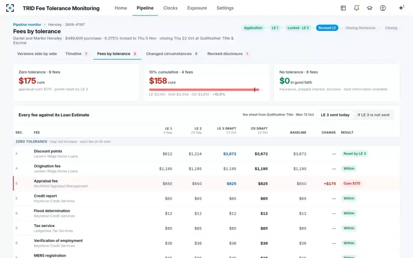Click the $825 LE 3 draft value

point(231,184)
